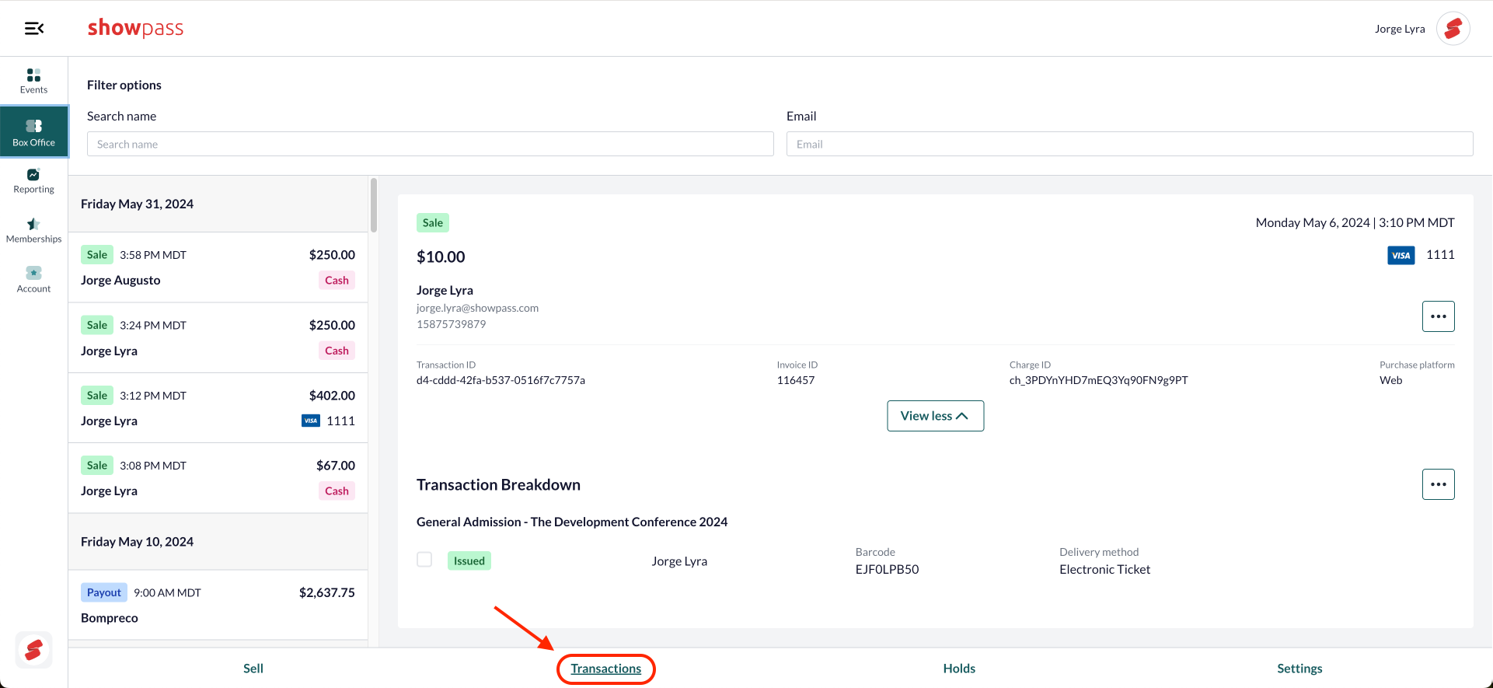Click the Charge ID value ch_3PDYnYHD7mEQ3Yq90FN9g9PT
Image resolution: width=1493 pixels, height=688 pixels.
coord(1098,380)
